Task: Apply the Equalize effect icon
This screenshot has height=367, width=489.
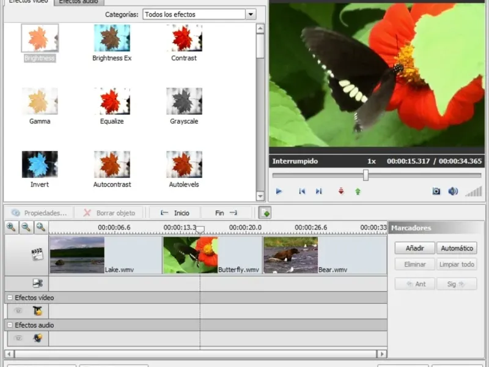Action: click(112, 101)
